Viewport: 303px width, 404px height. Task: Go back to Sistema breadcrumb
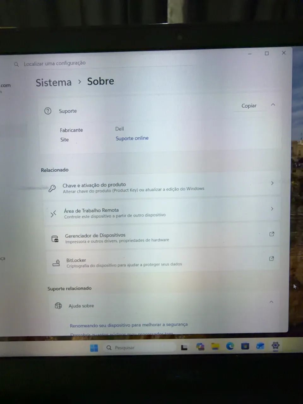(x=54, y=82)
